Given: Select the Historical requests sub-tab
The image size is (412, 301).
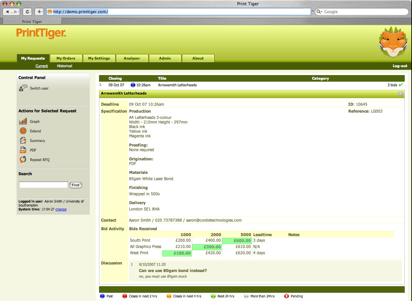Looking at the screenshot, I should pyautogui.click(x=64, y=66).
